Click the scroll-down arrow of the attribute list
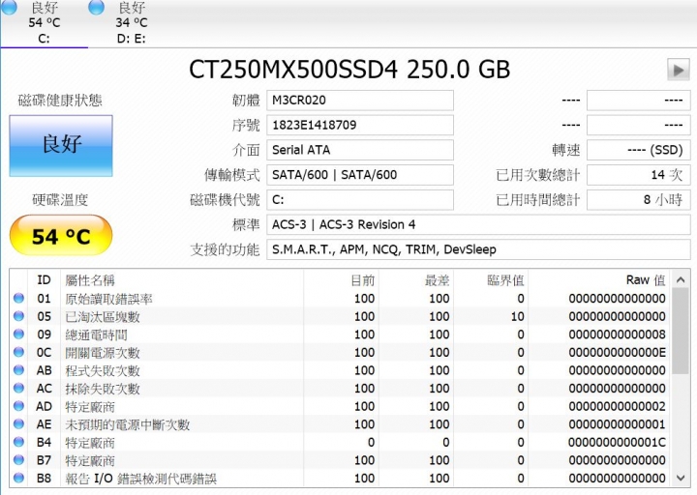Image resolution: width=697 pixels, height=495 pixels. [681, 479]
